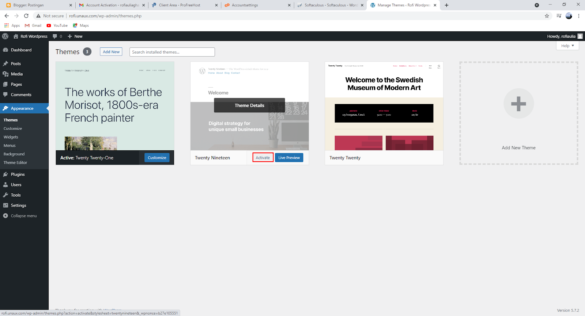The width and height of the screenshot is (585, 316).
Task: Collapse the admin sidebar menu
Action: click(24, 216)
